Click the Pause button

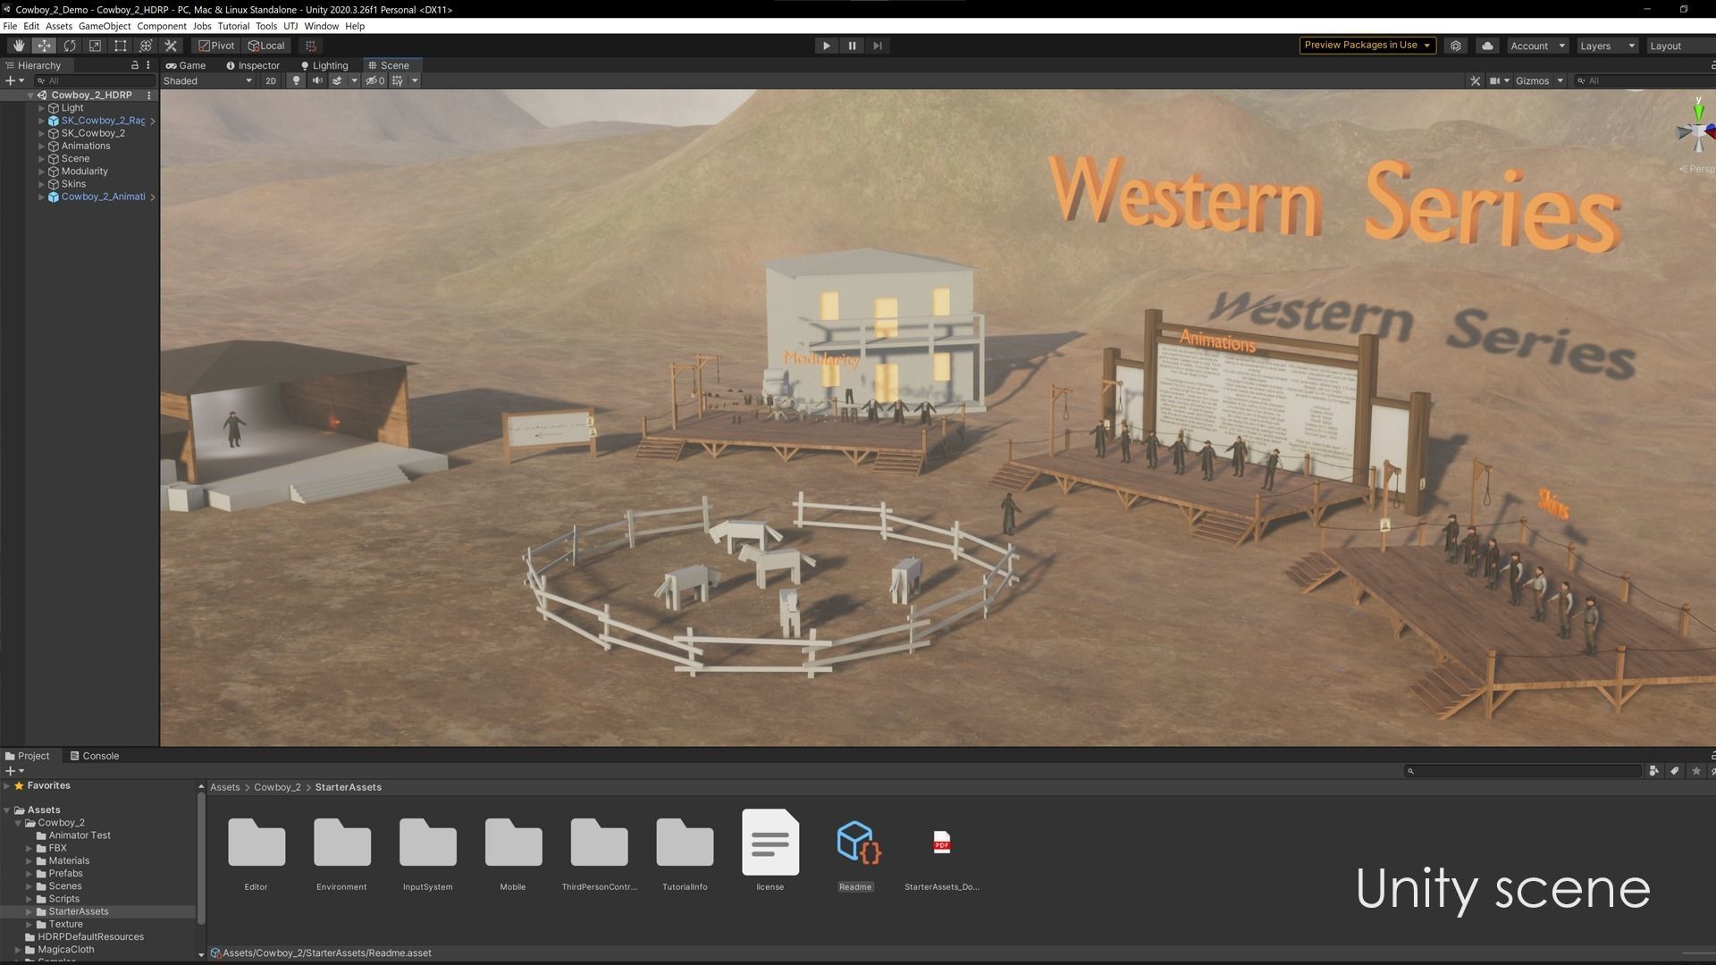click(852, 46)
